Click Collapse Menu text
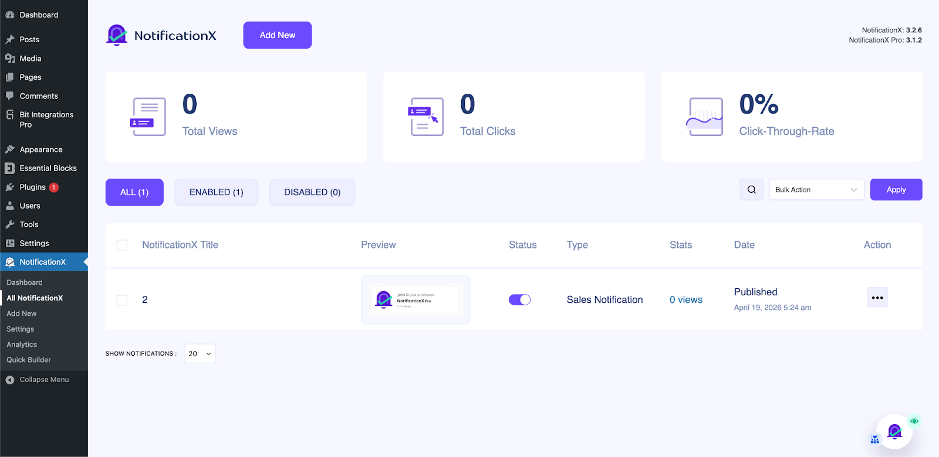The height and width of the screenshot is (457, 939). coord(44,380)
